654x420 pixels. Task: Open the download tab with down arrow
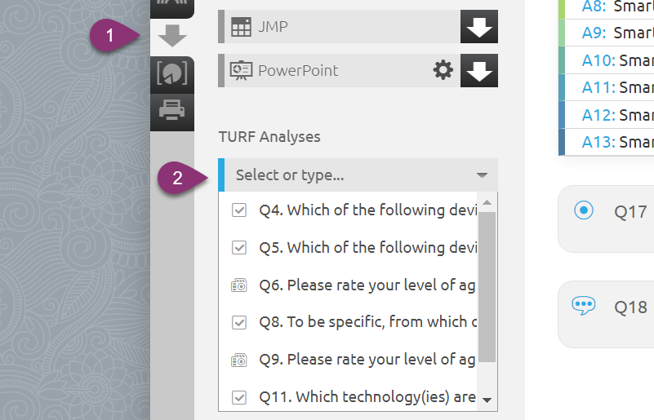click(172, 36)
